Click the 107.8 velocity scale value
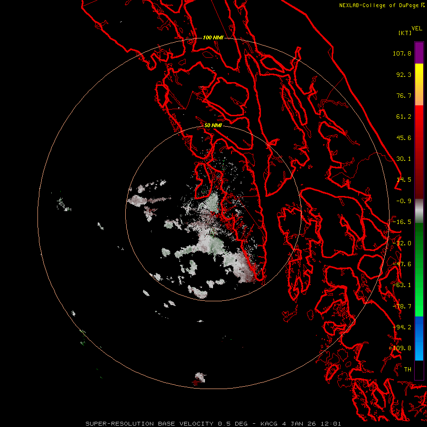Viewport: 427px width, 427px height. tap(402, 53)
